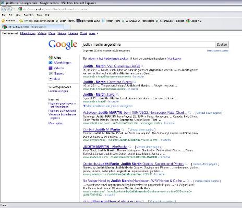The image size is (242, 208).
Task: Open 'Judith - Martin: travel' result
Action: pos(99,95)
